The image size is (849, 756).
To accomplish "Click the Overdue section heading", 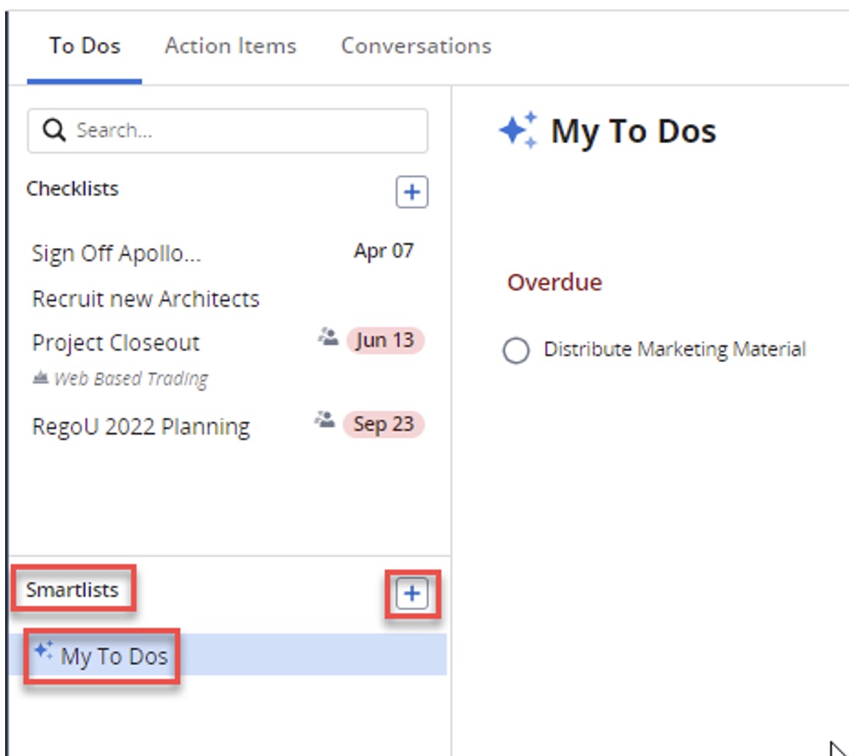I will click(554, 283).
